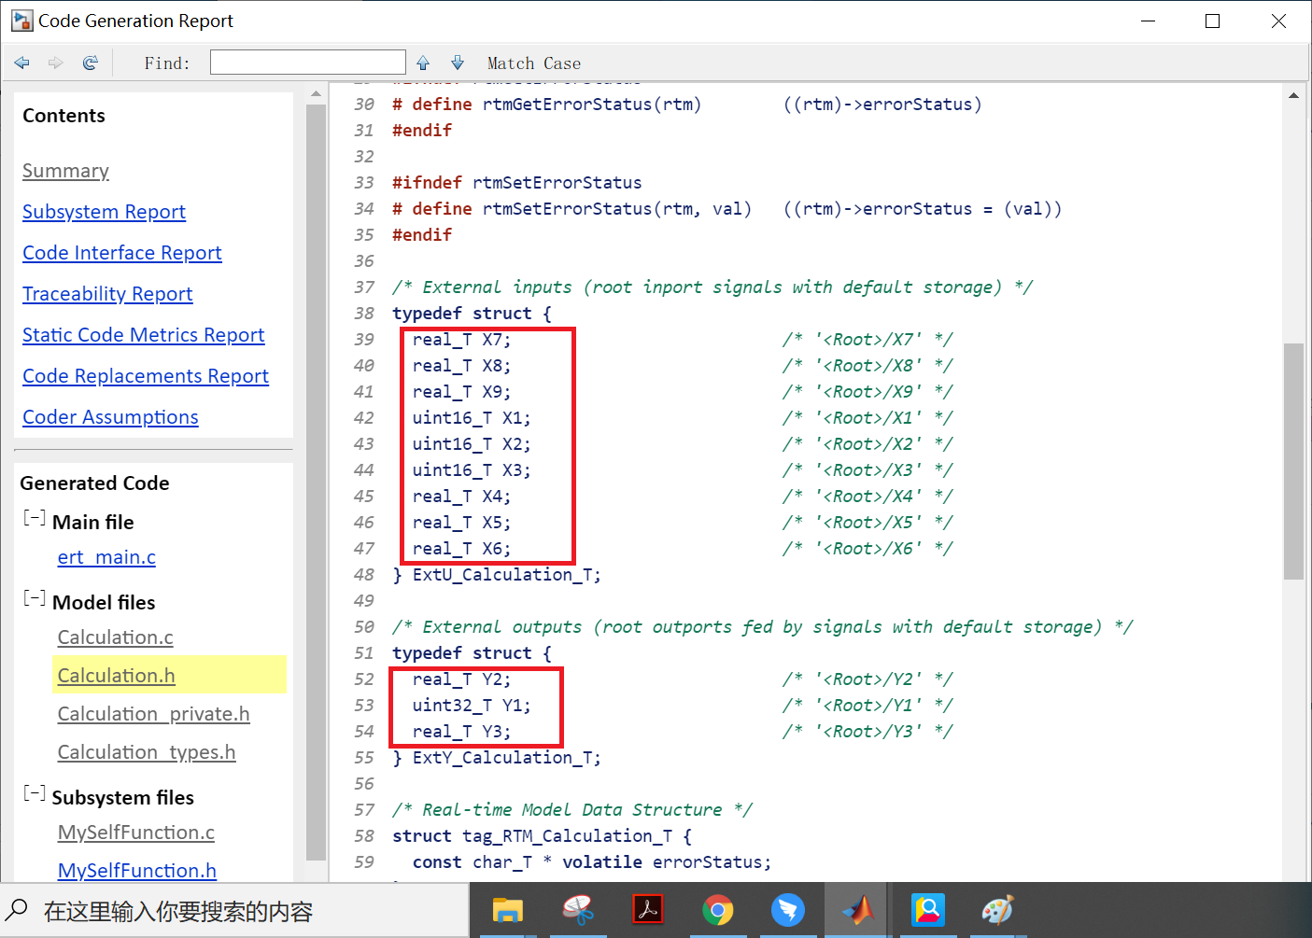The width and height of the screenshot is (1312, 938).
Task: Focus the Find text field
Action: tap(308, 63)
